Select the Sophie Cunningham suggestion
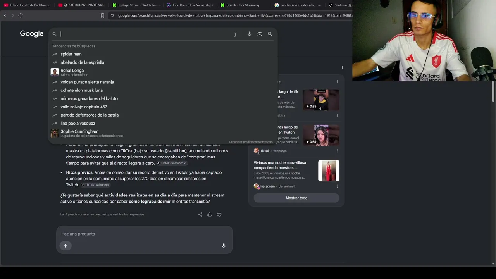Viewport: 496px width, 279px height. (163, 133)
